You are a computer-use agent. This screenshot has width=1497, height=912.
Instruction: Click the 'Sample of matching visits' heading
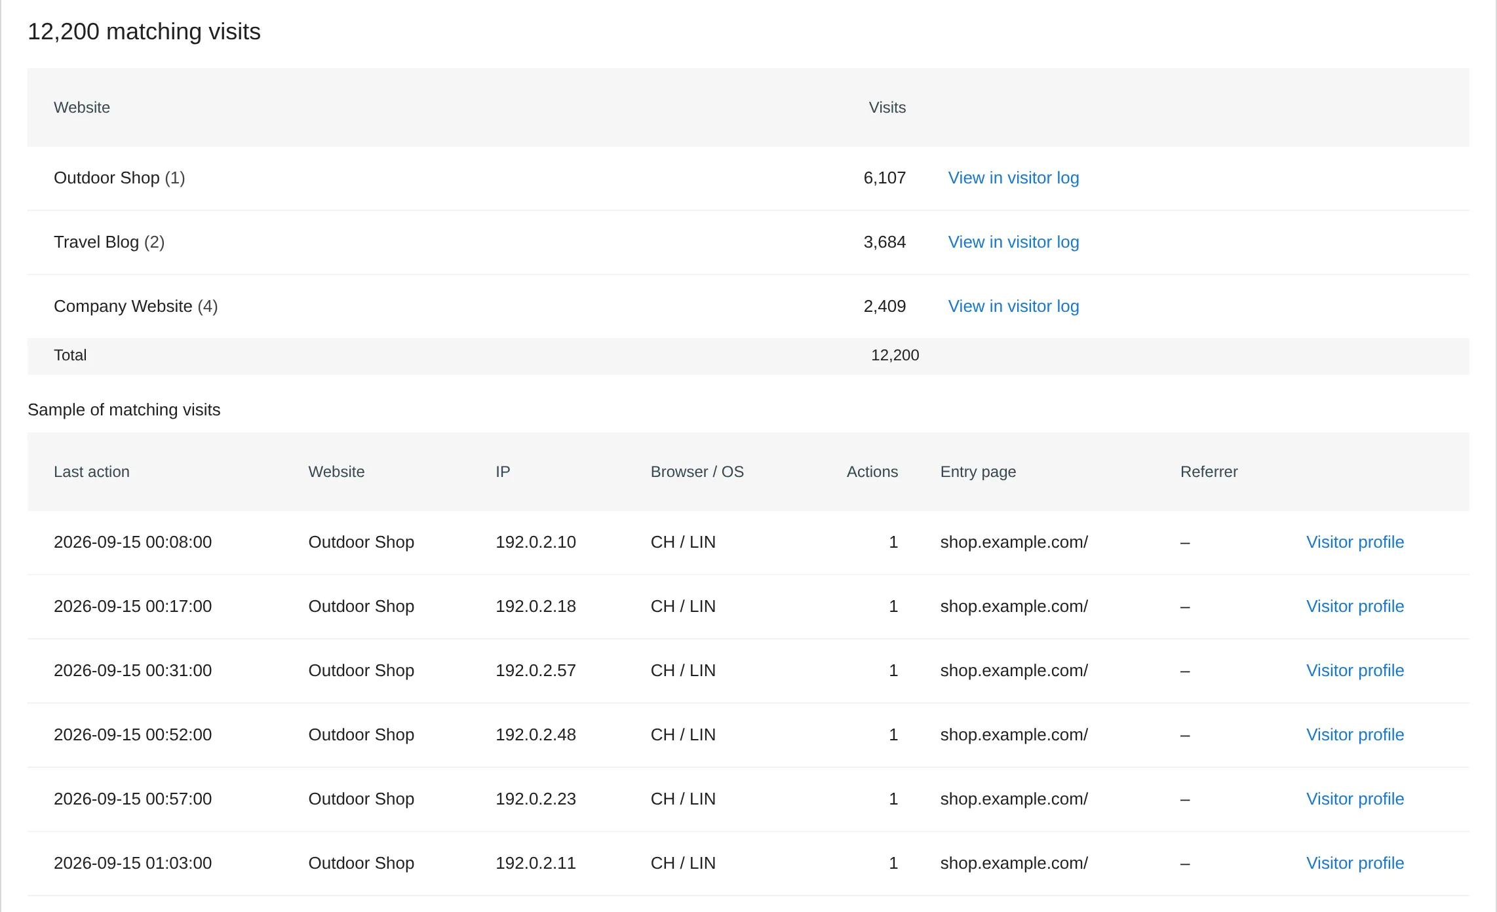(124, 409)
